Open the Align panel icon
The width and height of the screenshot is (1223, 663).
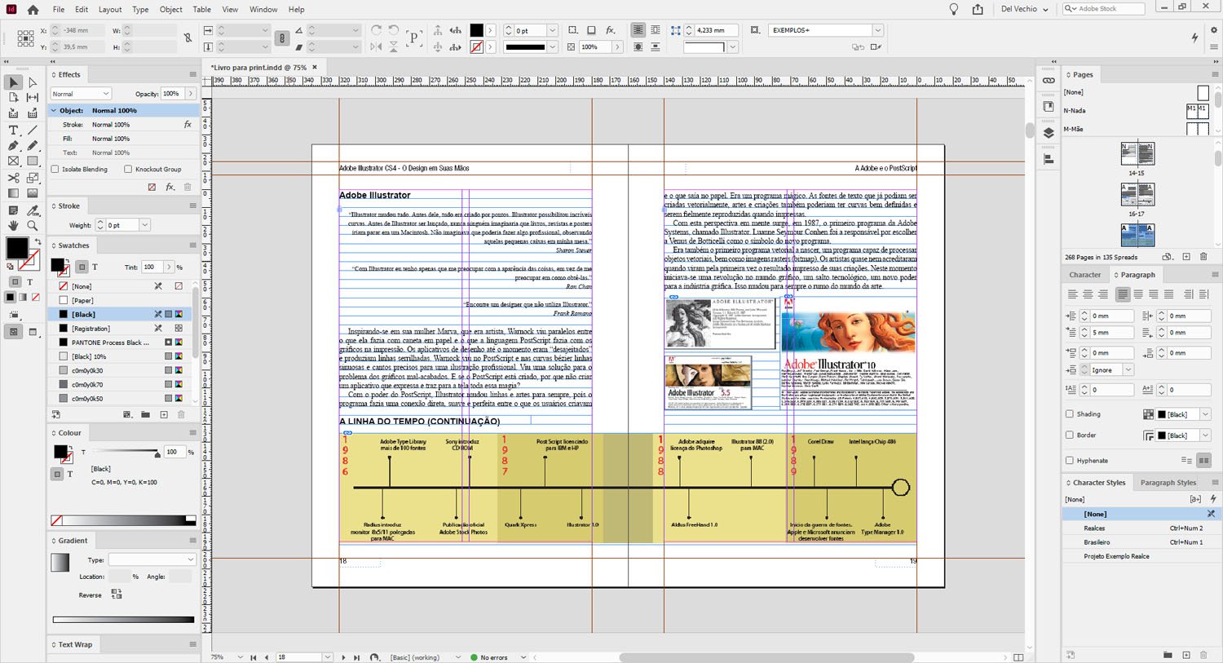[x=1049, y=160]
